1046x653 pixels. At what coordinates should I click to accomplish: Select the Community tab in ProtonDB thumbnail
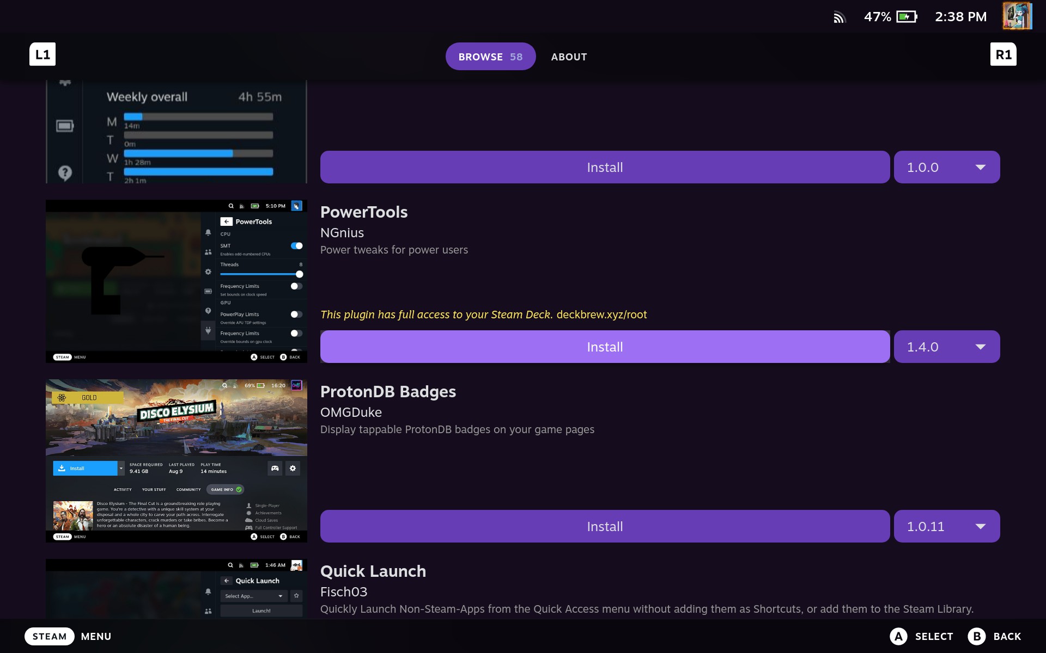[188, 489]
